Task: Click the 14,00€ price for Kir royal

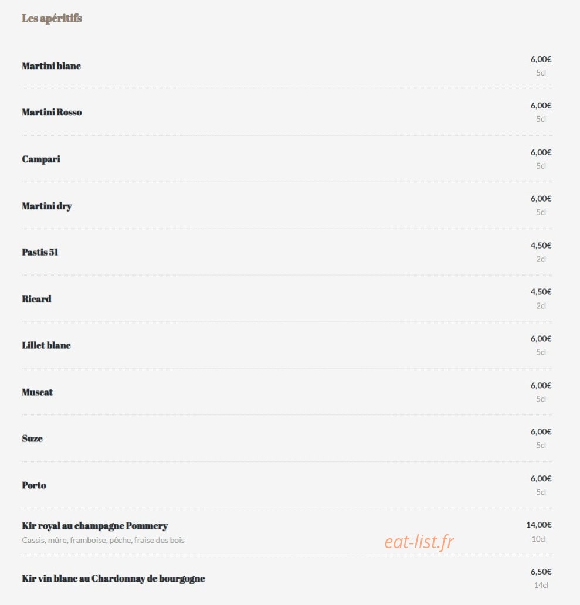Action: tap(539, 525)
